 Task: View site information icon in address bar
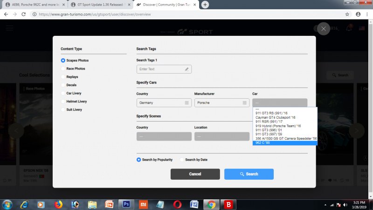pyautogui.click(x=35, y=14)
